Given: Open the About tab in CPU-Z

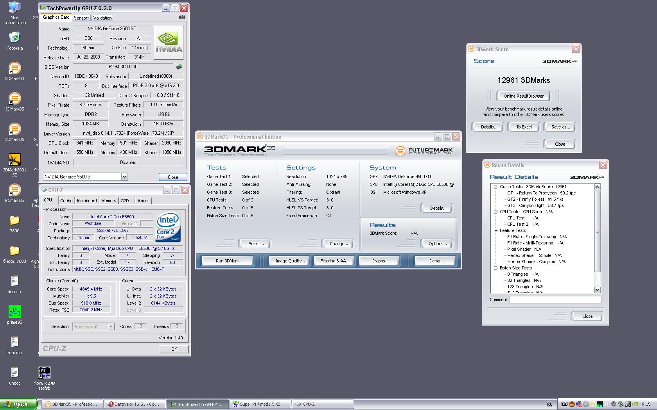Looking at the screenshot, I should click(143, 201).
